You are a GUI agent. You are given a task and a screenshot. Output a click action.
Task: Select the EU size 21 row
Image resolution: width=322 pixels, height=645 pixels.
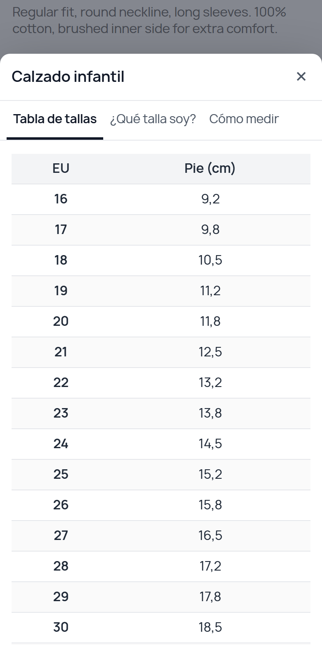click(161, 352)
